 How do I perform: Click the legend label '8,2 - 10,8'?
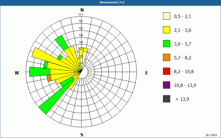pos(184,72)
